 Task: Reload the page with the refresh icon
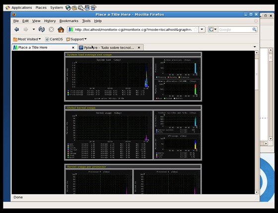pyautogui.click(x=42, y=29)
